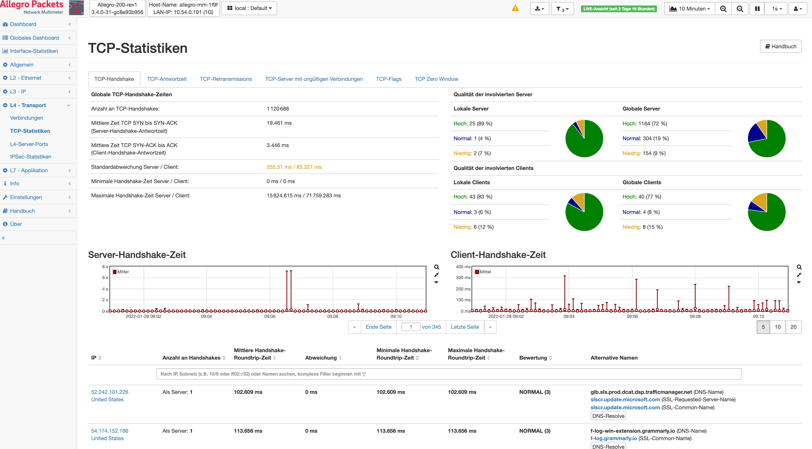Click the zoom-out magnifier icon in the toolbar
This screenshot has height=449, width=812.
tap(740, 9)
